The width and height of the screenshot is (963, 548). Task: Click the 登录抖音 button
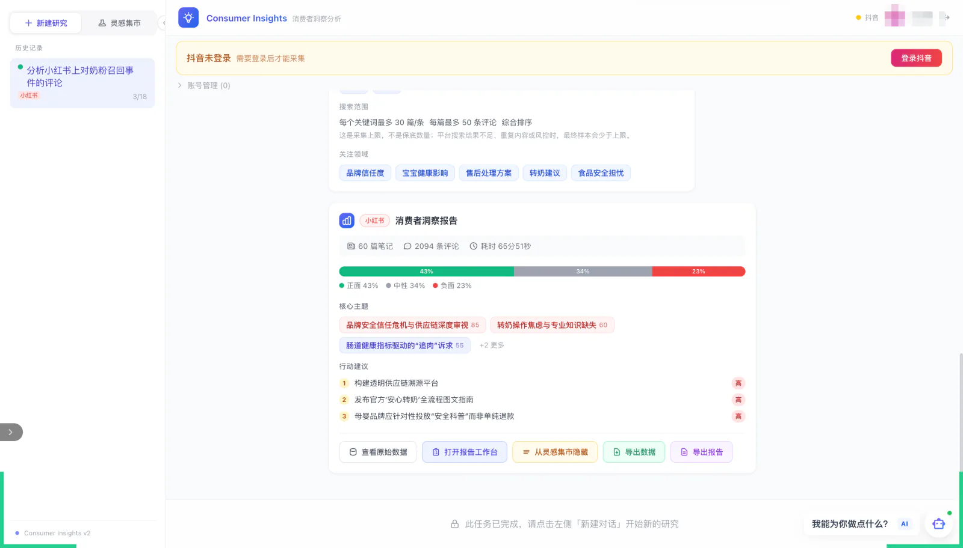[916, 58]
